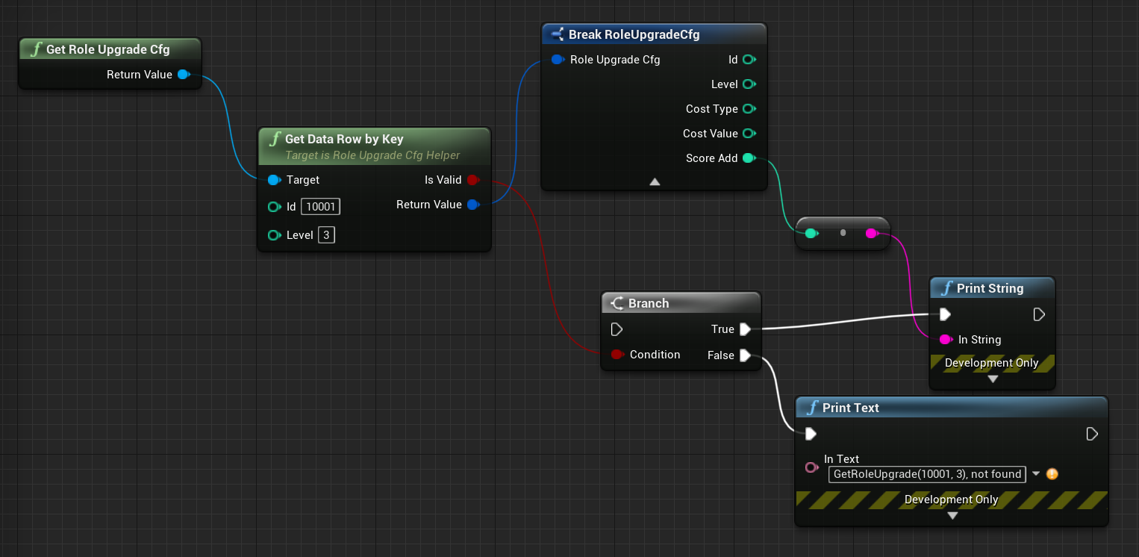
Task: Select the Get Data Row by Key title
Action: click(x=344, y=139)
